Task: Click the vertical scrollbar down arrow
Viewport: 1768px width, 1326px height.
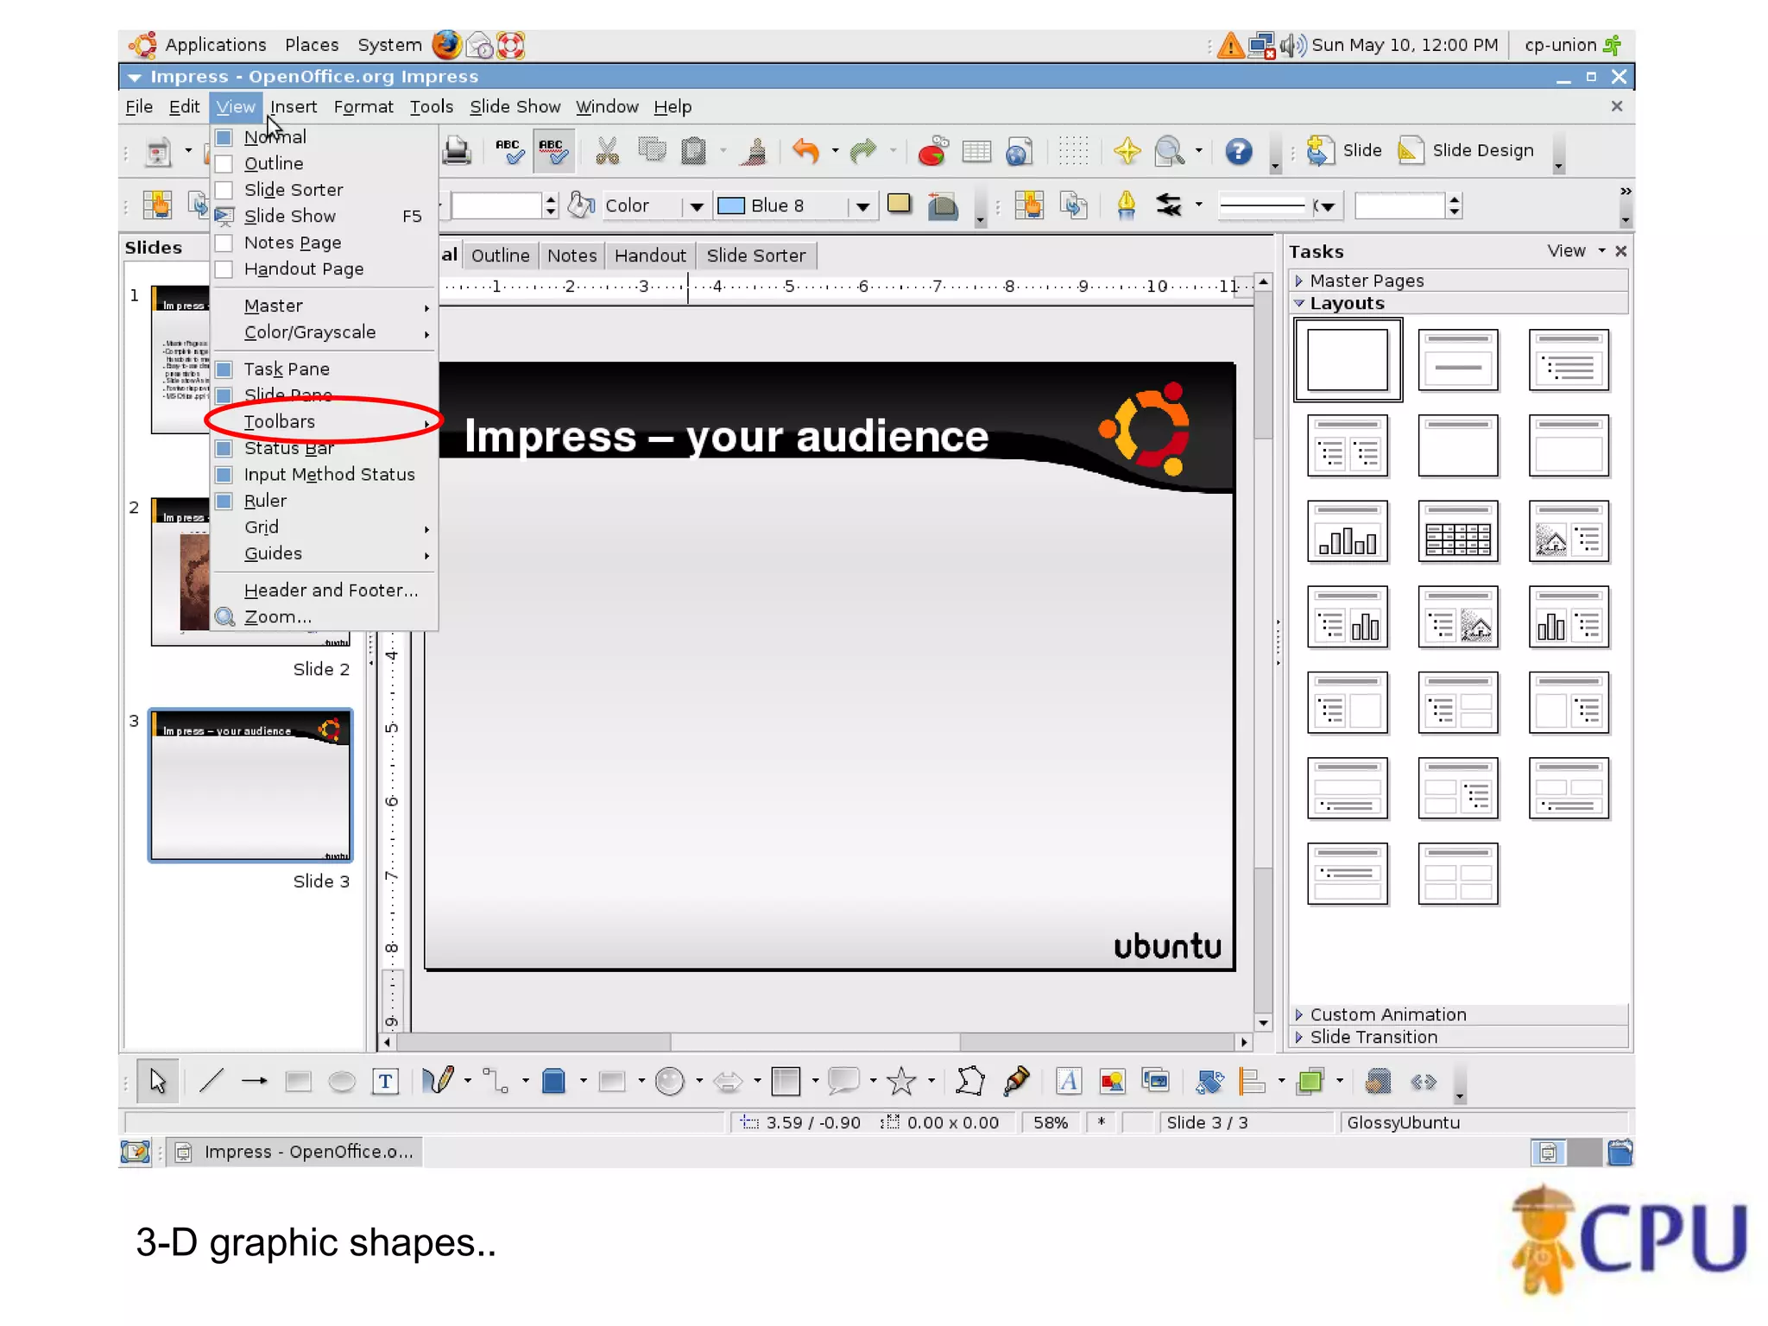Action: coord(1264,1023)
